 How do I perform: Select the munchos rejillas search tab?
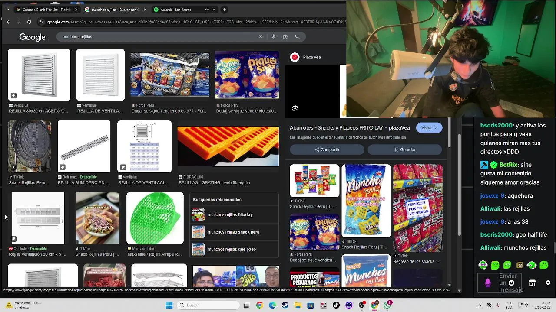pyautogui.click(x=116, y=10)
